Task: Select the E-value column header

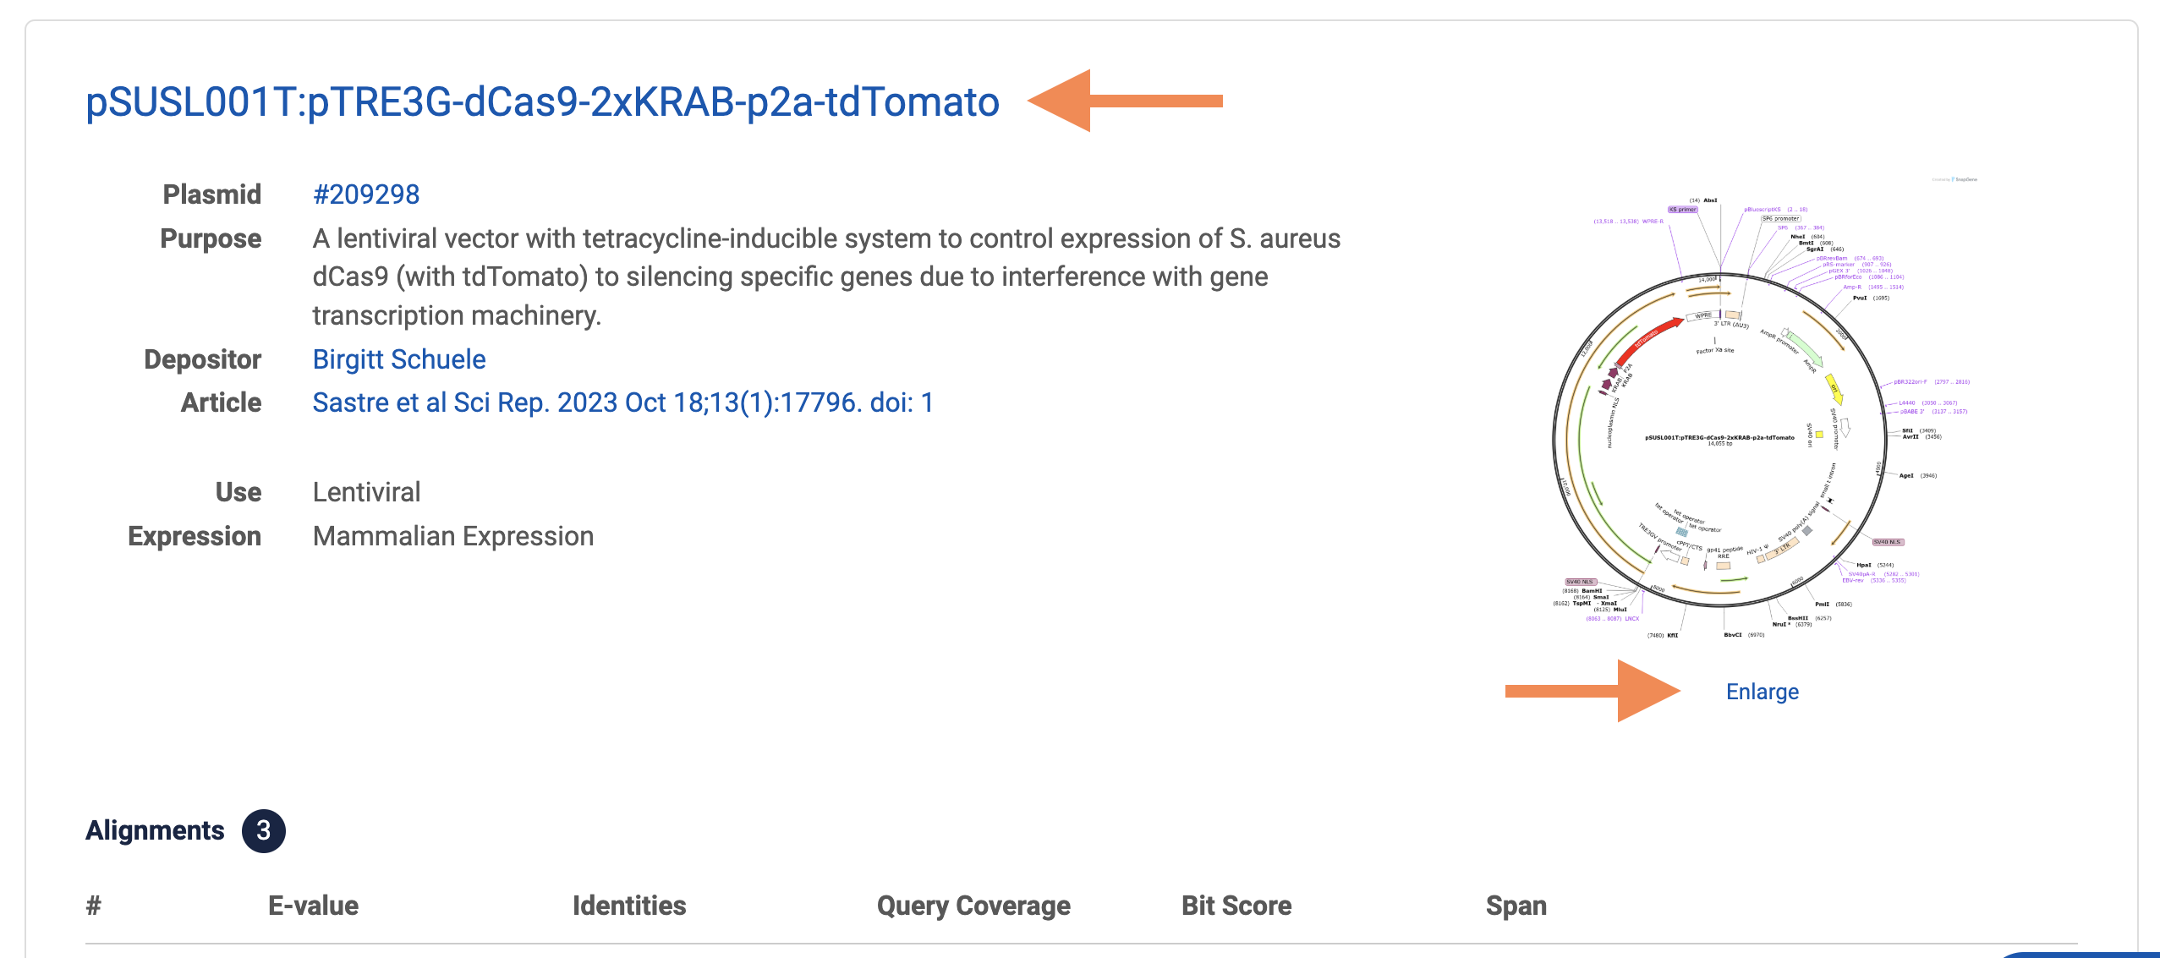Action: [x=313, y=906]
